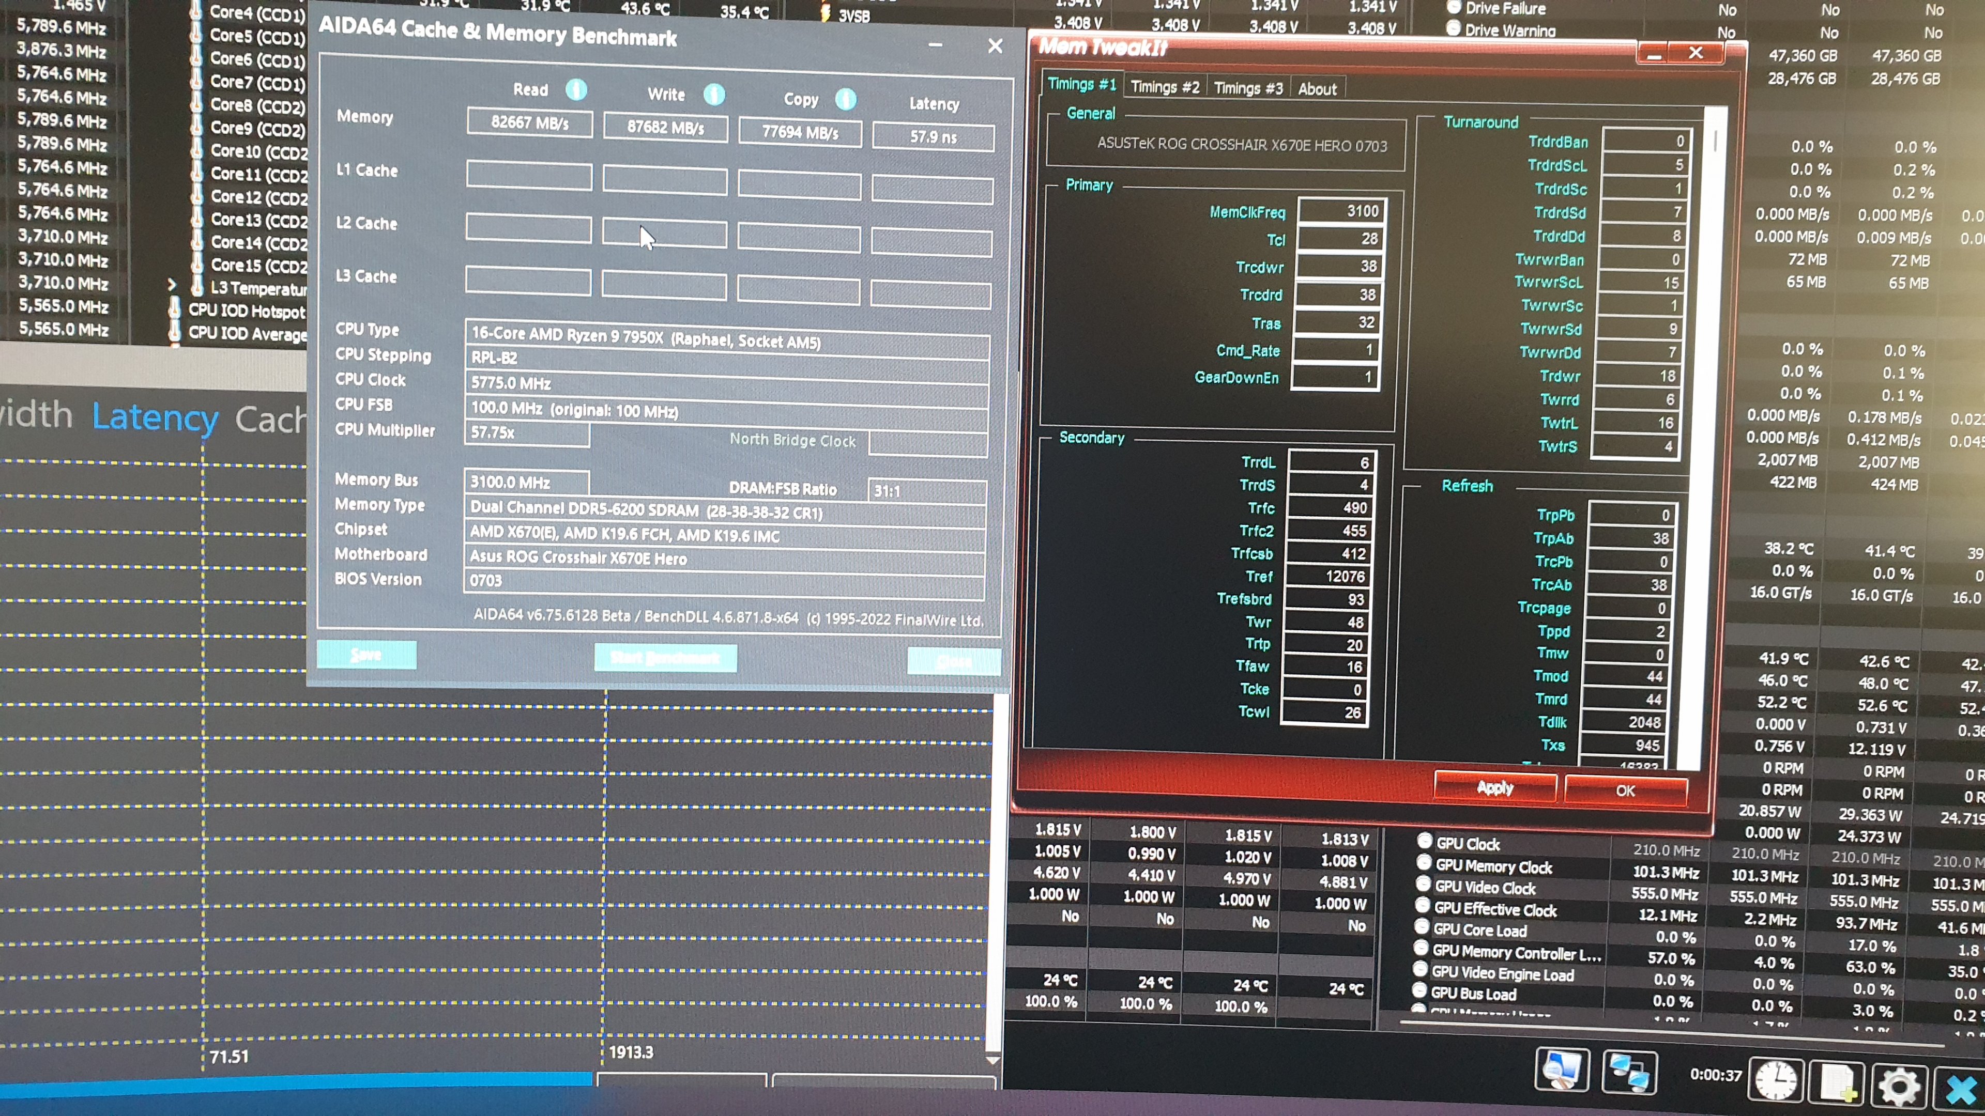This screenshot has width=1985, height=1116.
Task: Click the Close button in AIDA64 benchmark
Action: (954, 661)
